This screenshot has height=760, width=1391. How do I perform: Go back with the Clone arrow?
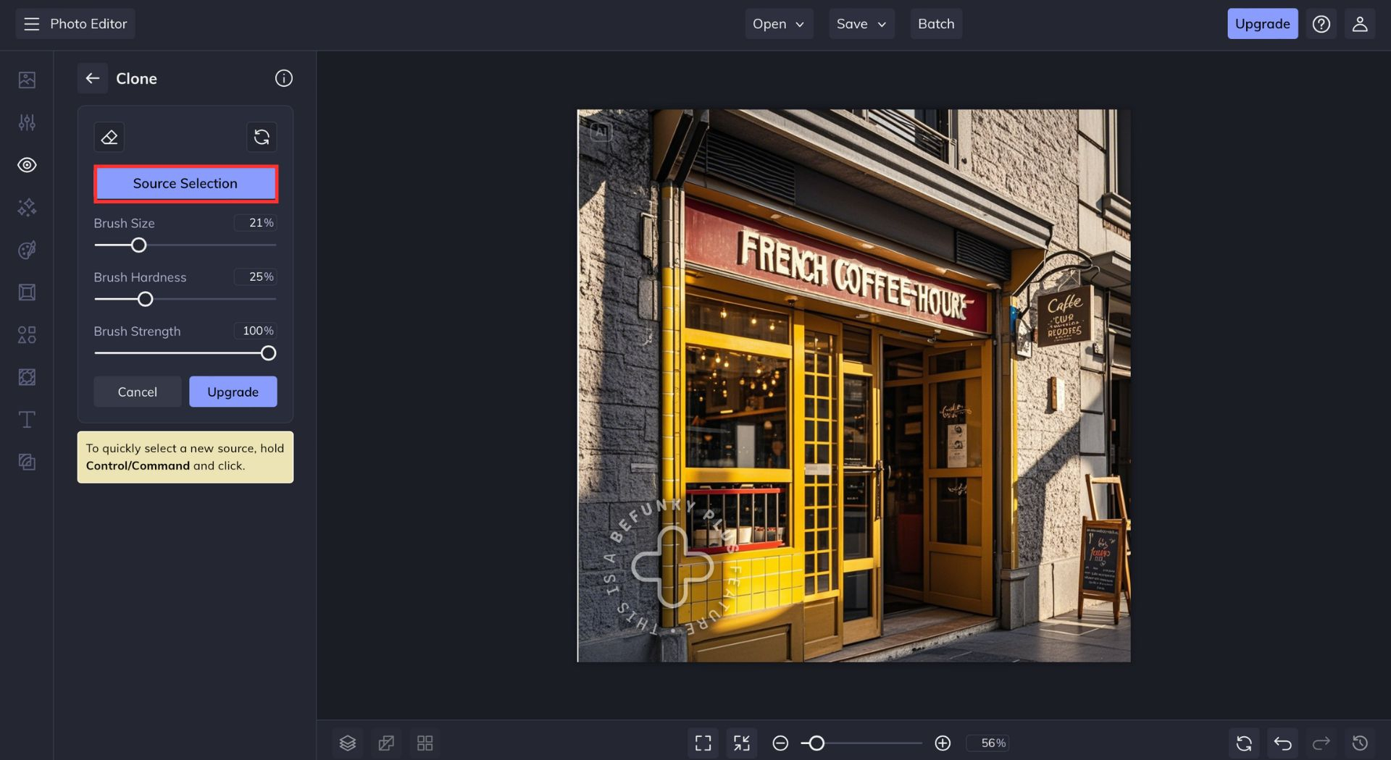(93, 78)
